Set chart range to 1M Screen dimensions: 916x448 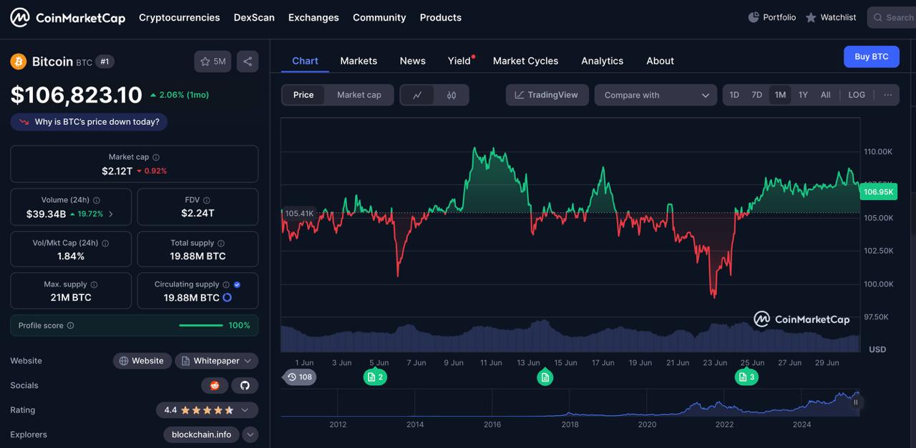click(780, 95)
